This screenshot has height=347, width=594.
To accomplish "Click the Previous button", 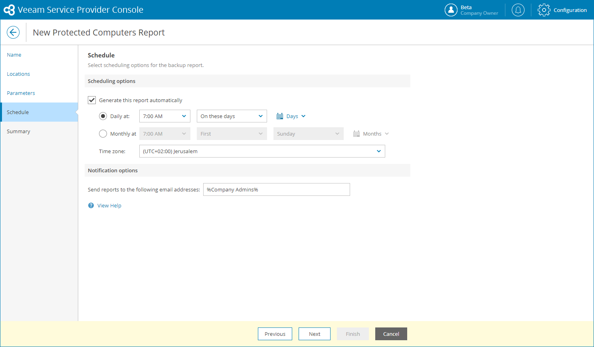I will (x=275, y=334).
